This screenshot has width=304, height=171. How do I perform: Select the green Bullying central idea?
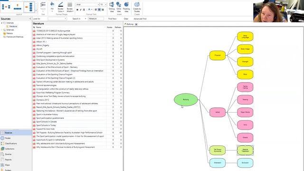[x=186, y=100]
